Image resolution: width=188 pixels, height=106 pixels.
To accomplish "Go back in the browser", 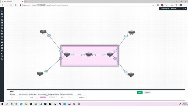I will (x=3, y=5).
